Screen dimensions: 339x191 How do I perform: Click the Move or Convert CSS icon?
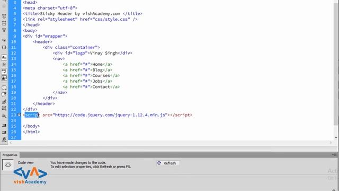4,116
